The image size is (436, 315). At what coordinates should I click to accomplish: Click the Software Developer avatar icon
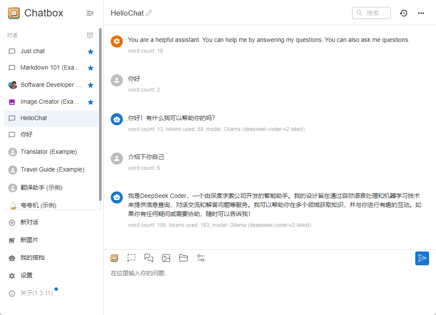(x=13, y=85)
